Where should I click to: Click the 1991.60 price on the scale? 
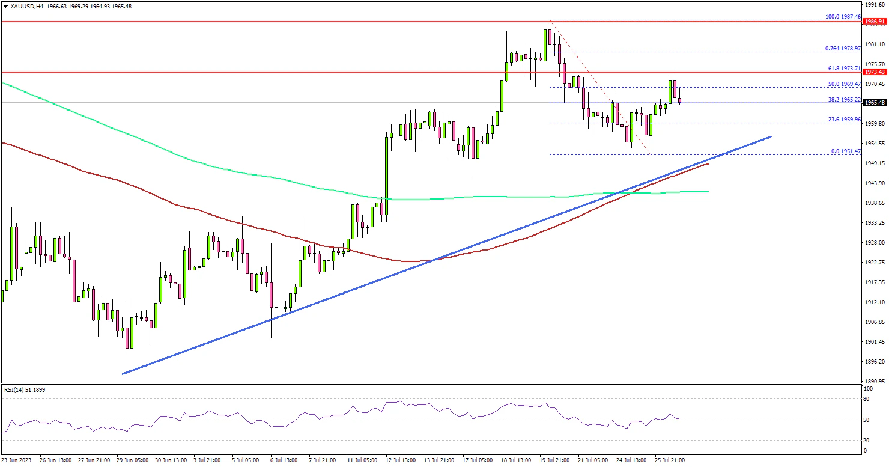point(875,5)
